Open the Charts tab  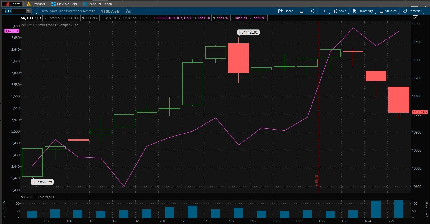[x=12, y=4]
